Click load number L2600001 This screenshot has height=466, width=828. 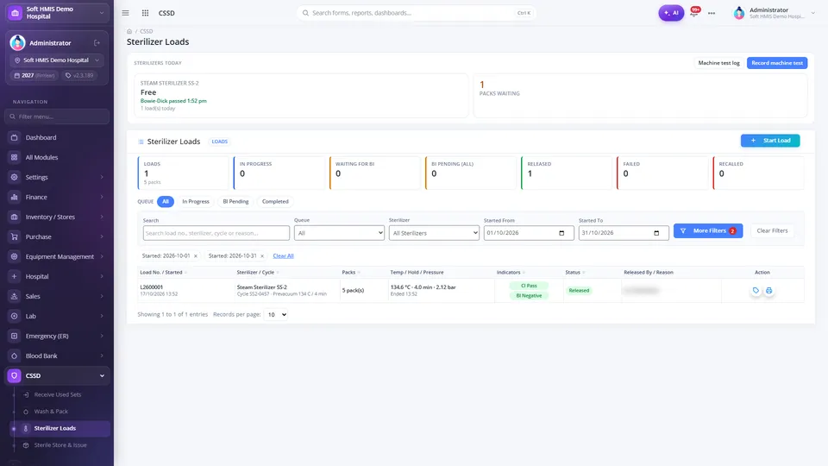click(152, 287)
